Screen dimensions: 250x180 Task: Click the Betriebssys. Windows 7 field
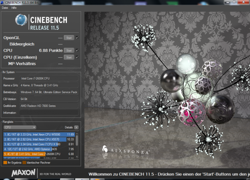pyautogui.click(x=49, y=92)
